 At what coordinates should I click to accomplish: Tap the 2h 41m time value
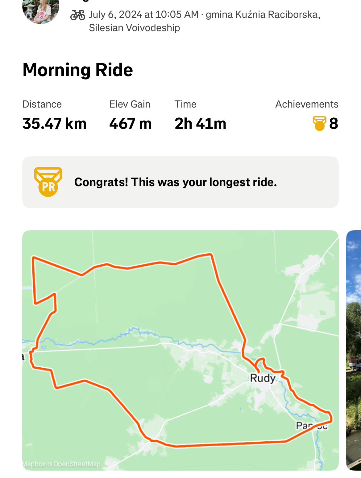click(x=200, y=124)
